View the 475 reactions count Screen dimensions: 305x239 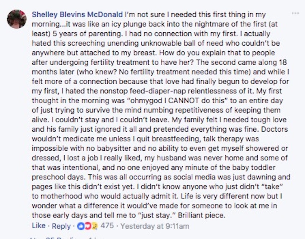107,226
